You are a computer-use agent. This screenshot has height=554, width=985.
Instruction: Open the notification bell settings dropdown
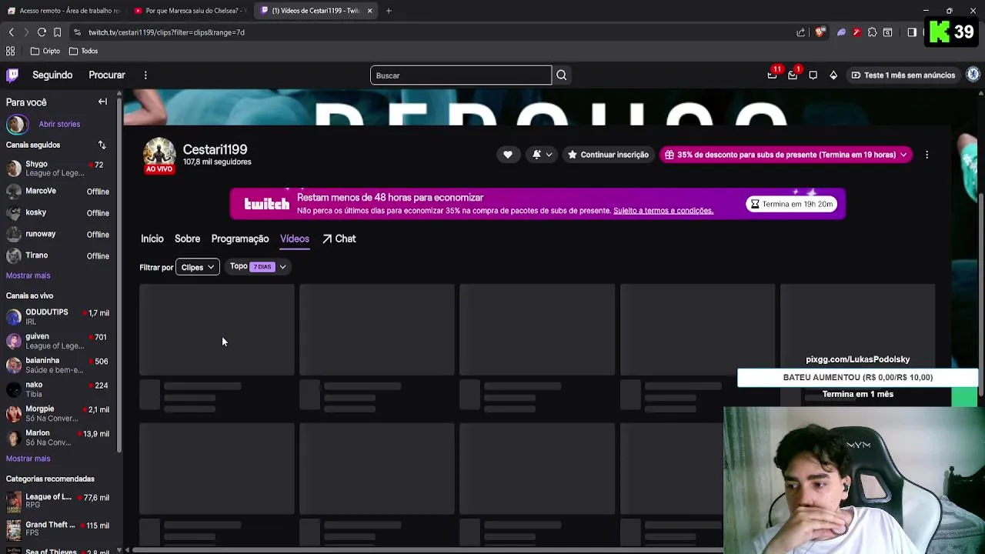pyautogui.click(x=542, y=155)
